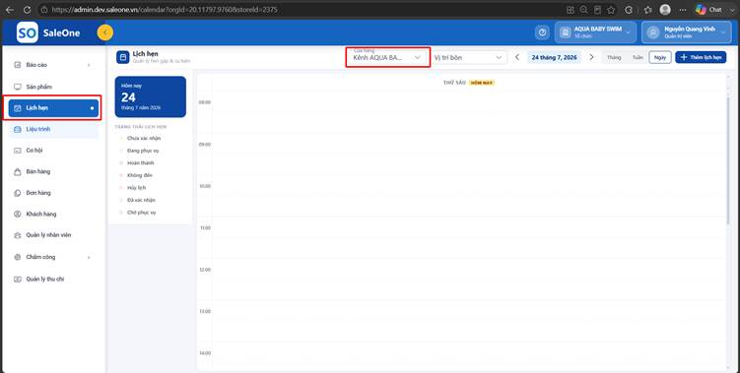The height and width of the screenshot is (373, 740).
Task: Go to the previous day with the arrow
Action: coord(517,57)
